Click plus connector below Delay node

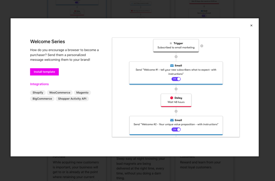176,111
